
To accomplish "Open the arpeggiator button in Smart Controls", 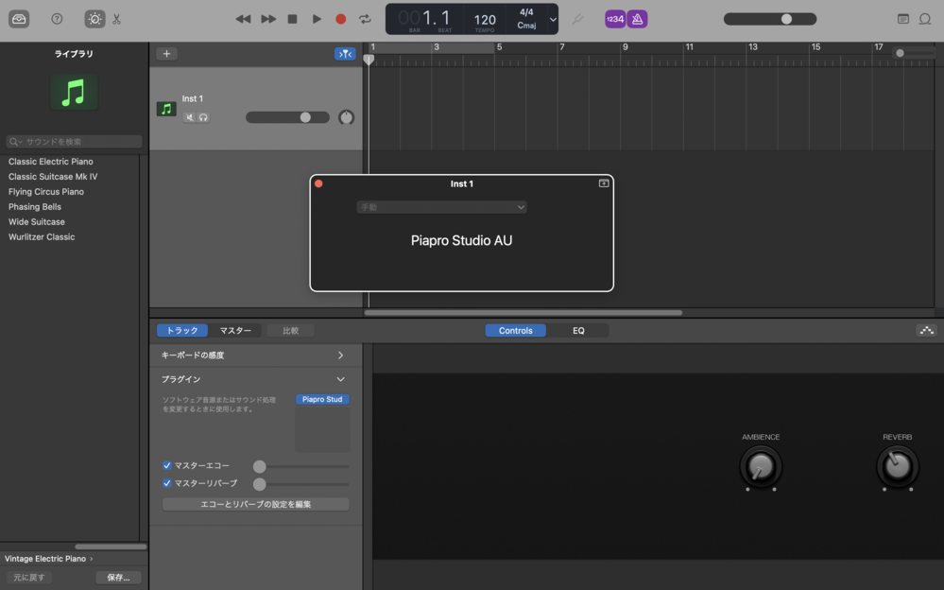I will pyautogui.click(x=927, y=330).
